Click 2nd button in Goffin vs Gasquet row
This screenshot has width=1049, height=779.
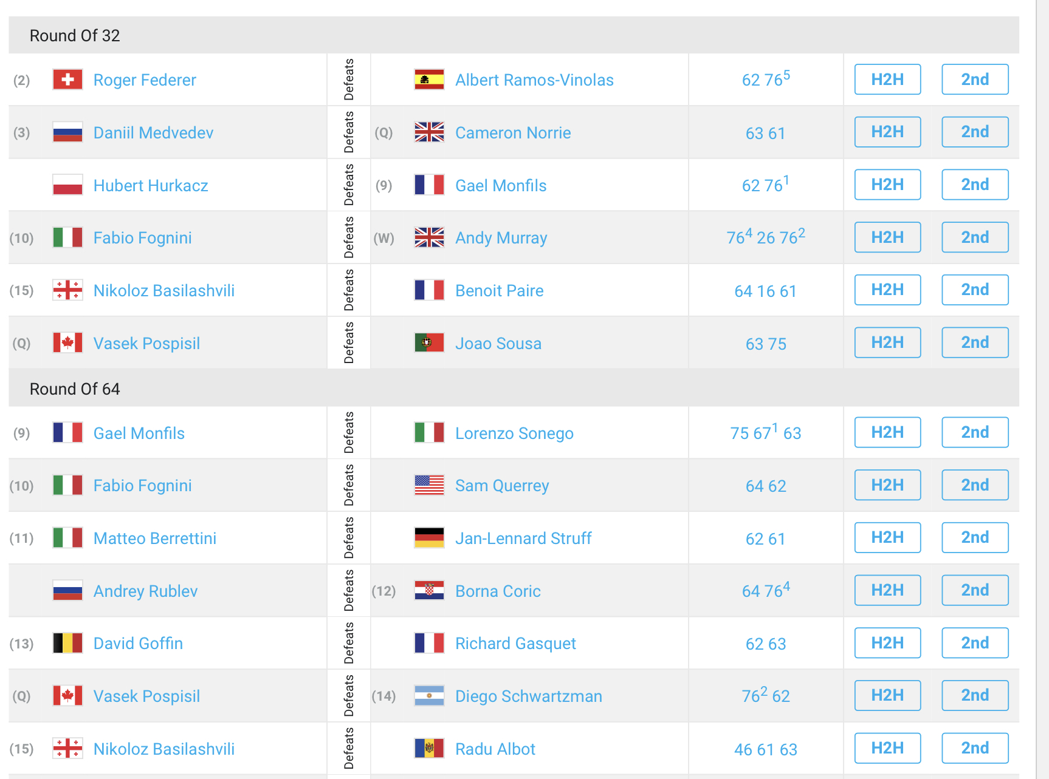(975, 643)
